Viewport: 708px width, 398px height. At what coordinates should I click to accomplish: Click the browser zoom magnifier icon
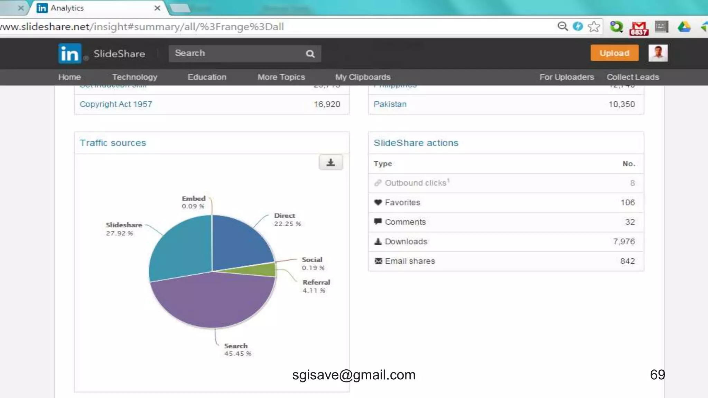[562, 27]
